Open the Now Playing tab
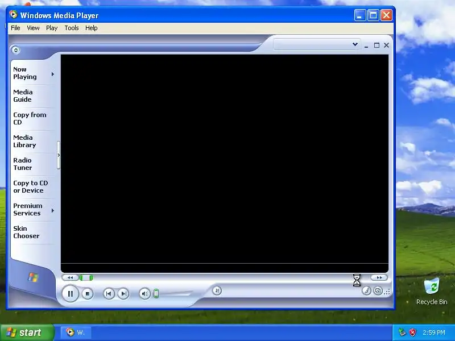 (x=25, y=73)
